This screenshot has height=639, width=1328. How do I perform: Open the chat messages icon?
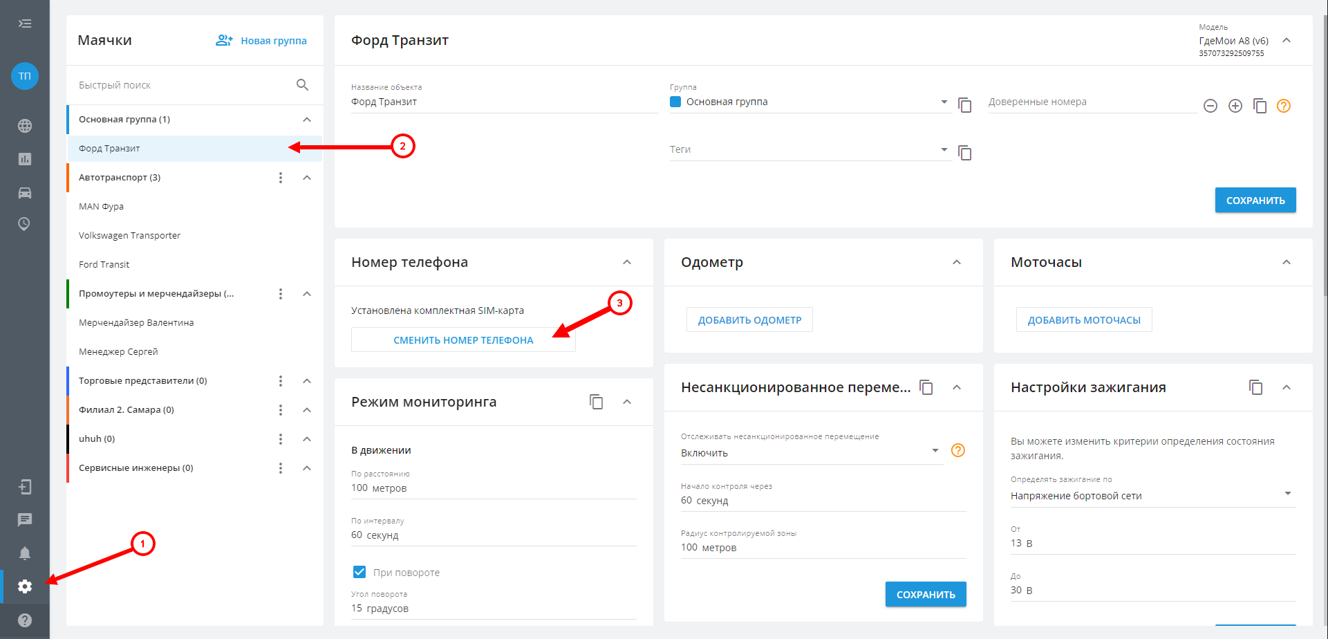tap(25, 520)
